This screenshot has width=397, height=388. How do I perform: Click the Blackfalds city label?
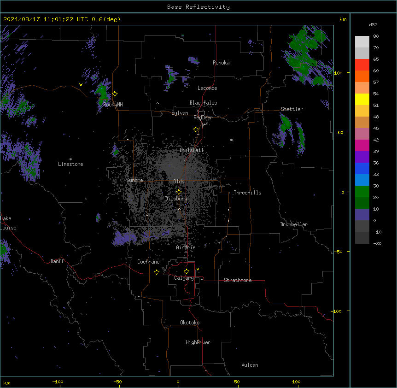(x=203, y=103)
